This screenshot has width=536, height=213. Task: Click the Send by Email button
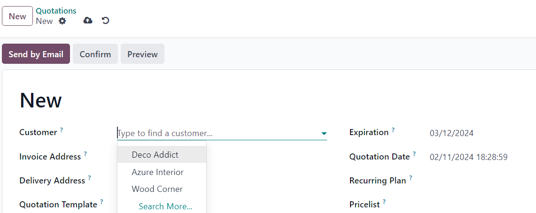point(36,54)
